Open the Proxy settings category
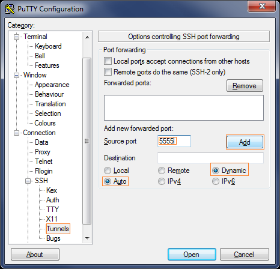The height and width of the screenshot is (269, 280). tap(43, 152)
